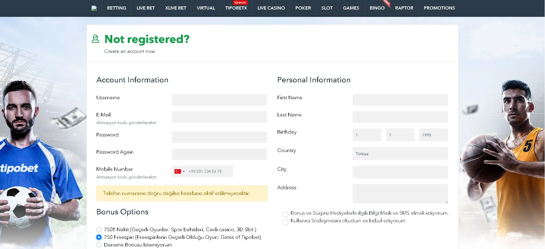
Task: Check the Bonus ve Sürpriz Hediyeler SMS checkbox
Action: pos(286,214)
